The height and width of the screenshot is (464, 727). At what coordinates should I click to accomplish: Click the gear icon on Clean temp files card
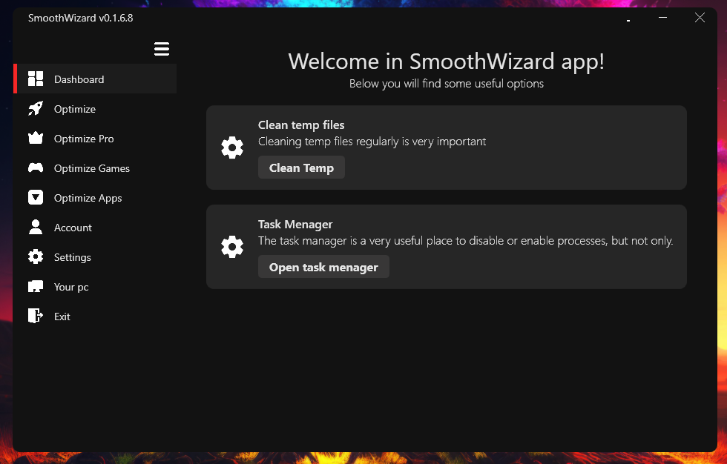coord(232,147)
